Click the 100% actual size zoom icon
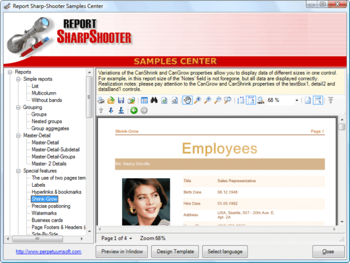 click(x=261, y=100)
